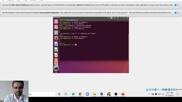Launch Firefox from the Ubuntu launcher
Viewport: 182px width, 102px height.
(x=56, y=39)
